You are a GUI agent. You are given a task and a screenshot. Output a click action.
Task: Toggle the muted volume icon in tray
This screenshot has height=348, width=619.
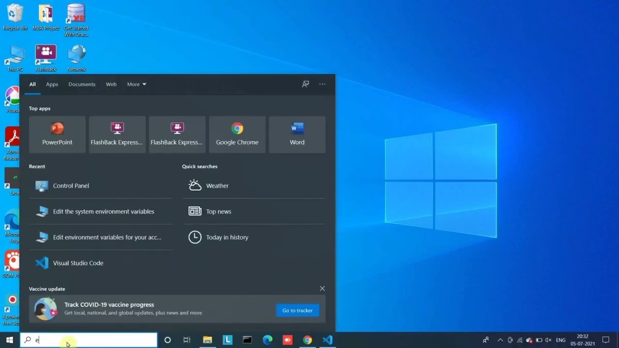(x=548, y=340)
